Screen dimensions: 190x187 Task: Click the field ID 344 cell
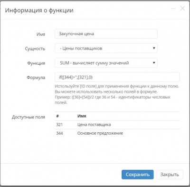tap(59, 133)
